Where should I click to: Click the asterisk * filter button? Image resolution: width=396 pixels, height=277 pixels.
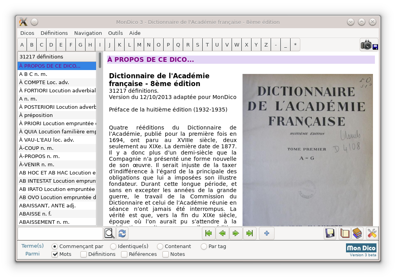click(x=295, y=45)
